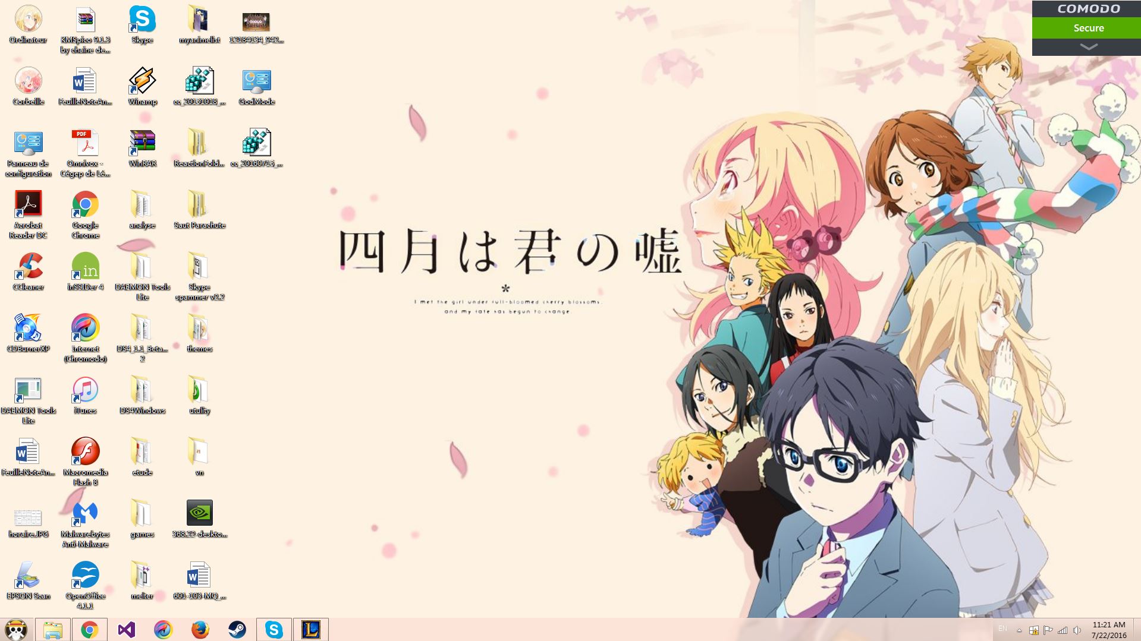Open the ReactionFold... folder

[199, 148]
